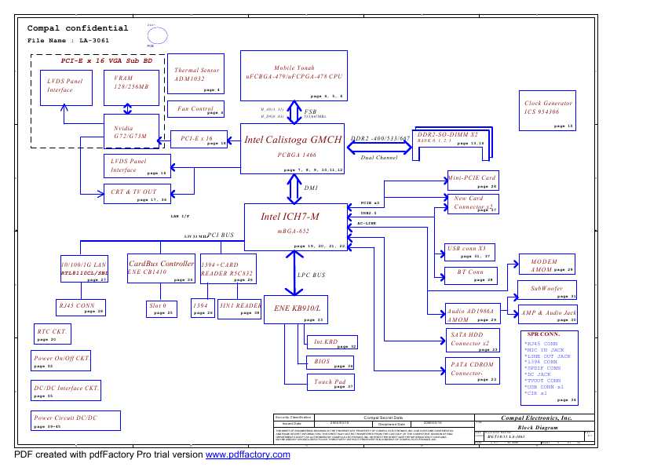This screenshot has height=467, width=661.
Task: Select the "Slot 0" block
Action: click(161, 308)
